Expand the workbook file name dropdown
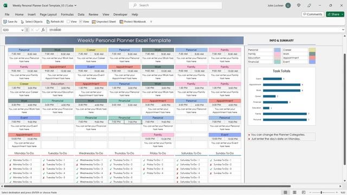Viewport: 347px width, 195px height. pyautogui.click(x=75, y=5)
